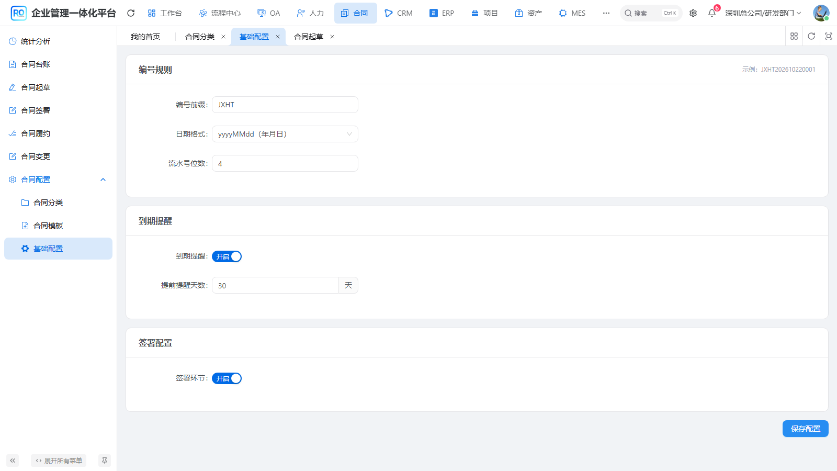Open the system settings gear icon

(693, 13)
